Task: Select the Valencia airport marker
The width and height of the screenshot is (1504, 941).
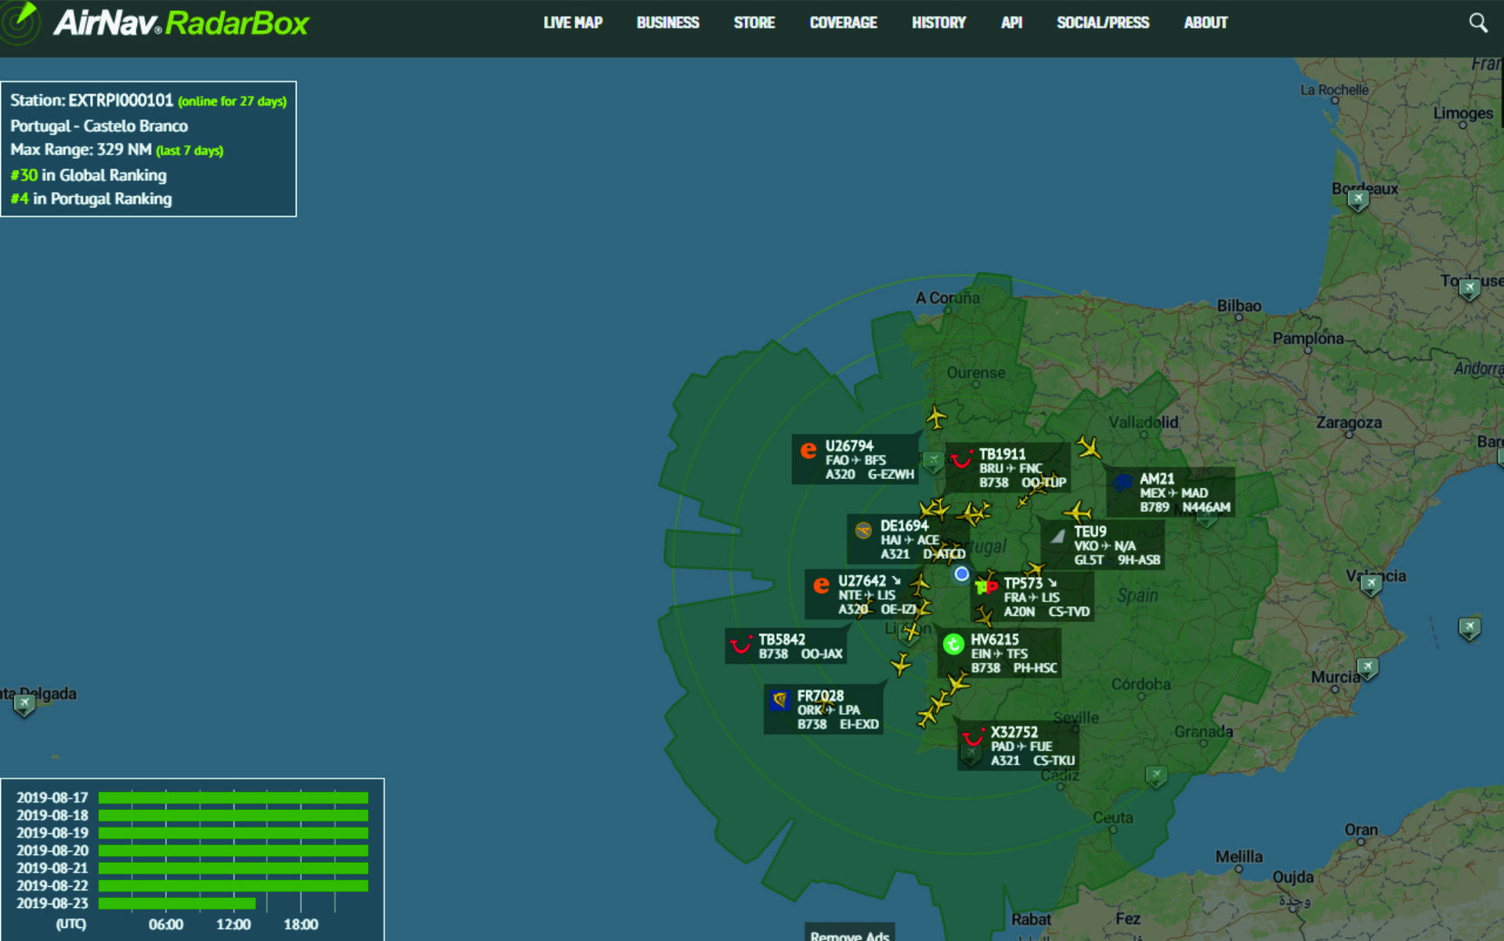Action: point(1371,585)
